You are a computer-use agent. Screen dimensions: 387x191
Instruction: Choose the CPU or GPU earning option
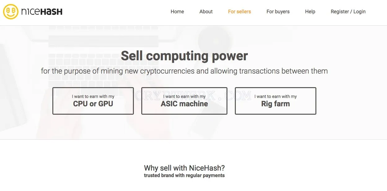coord(93,101)
